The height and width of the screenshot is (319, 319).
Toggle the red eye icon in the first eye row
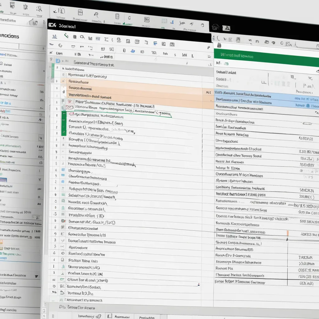70,101
